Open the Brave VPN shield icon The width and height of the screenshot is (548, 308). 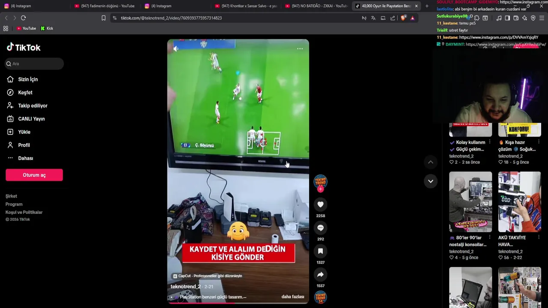(x=533, y=18)
